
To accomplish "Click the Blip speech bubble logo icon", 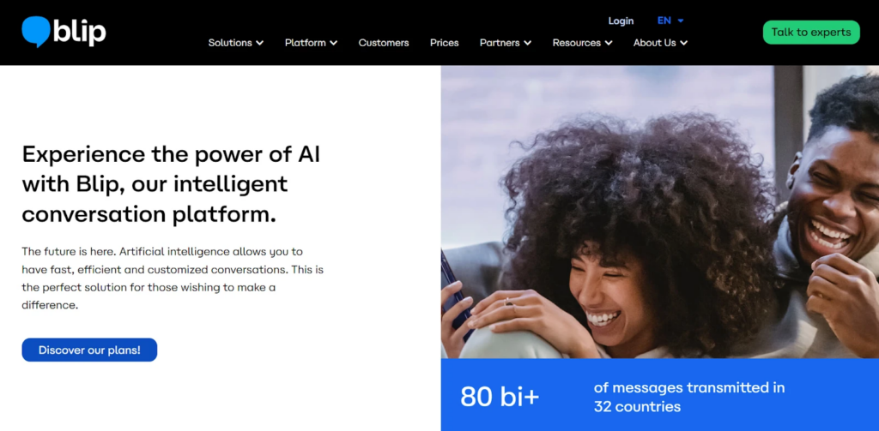I will (x=36, y=32).
